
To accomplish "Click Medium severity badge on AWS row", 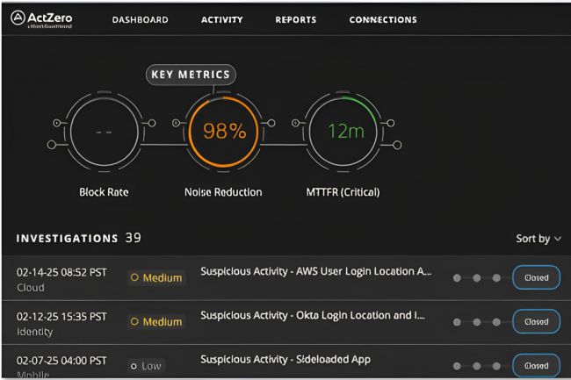I will tap(156, 277).
